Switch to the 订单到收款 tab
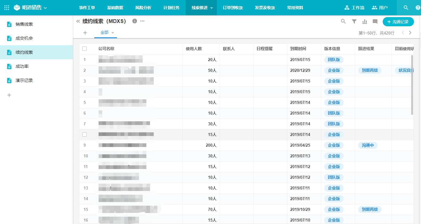Screen dimensions: 421x224 [x=233, y=8]
